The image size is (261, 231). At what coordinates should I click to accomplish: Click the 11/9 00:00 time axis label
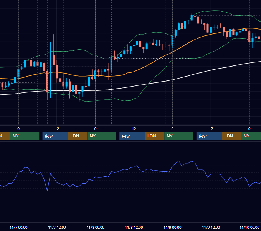(x=172, y=227)
